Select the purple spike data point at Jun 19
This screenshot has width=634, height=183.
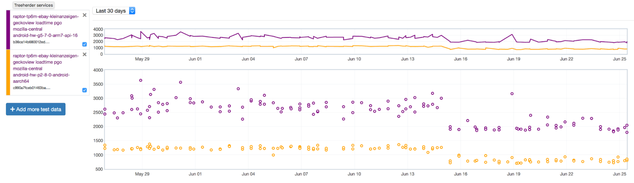click(512, 94)
